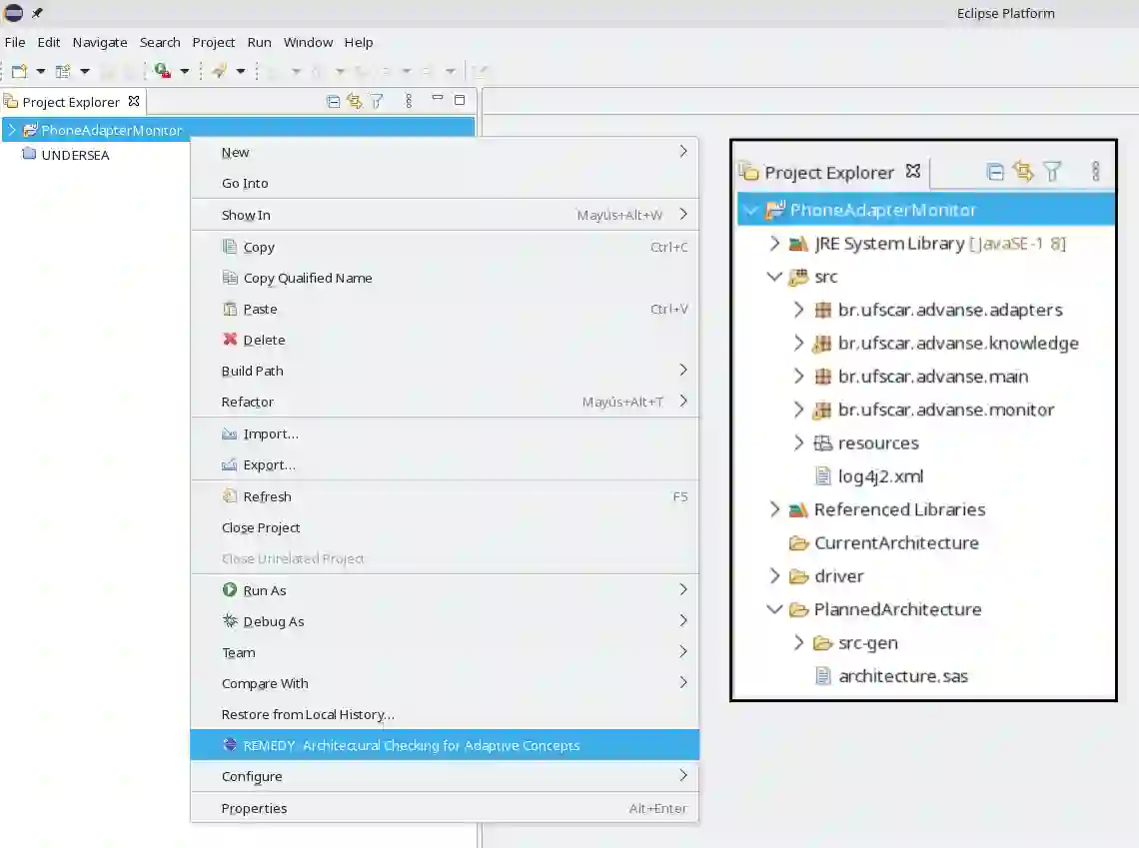Screen dimensions: 1139x848
Task: Open the Project Explorer filter icon
Action: 377,101
